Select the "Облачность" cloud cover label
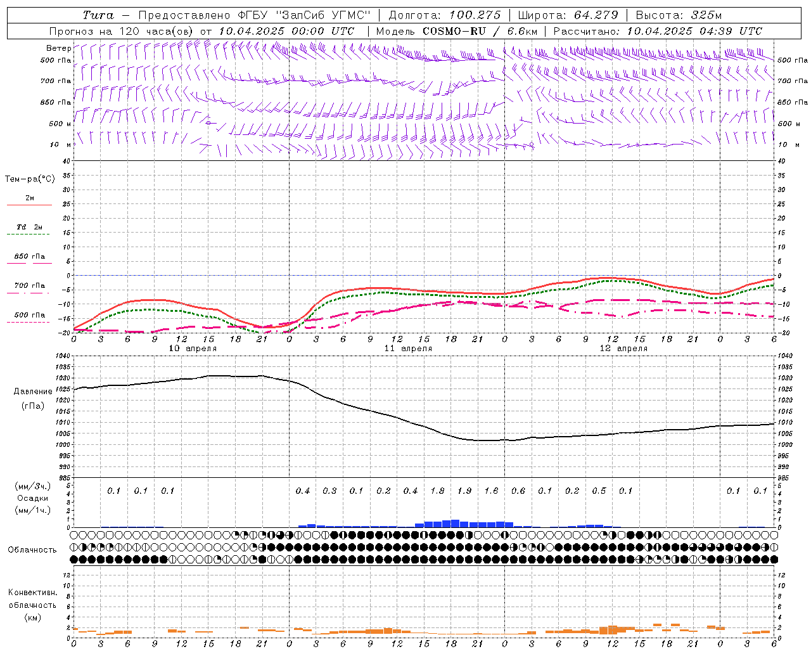The image size is (811, 649). [x=32, y=549]
